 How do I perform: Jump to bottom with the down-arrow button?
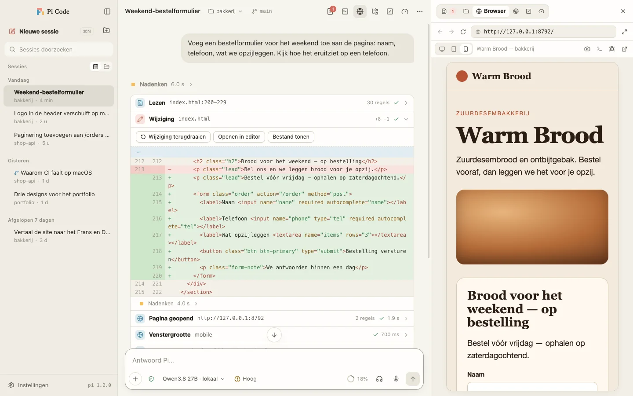click(274, 335)
